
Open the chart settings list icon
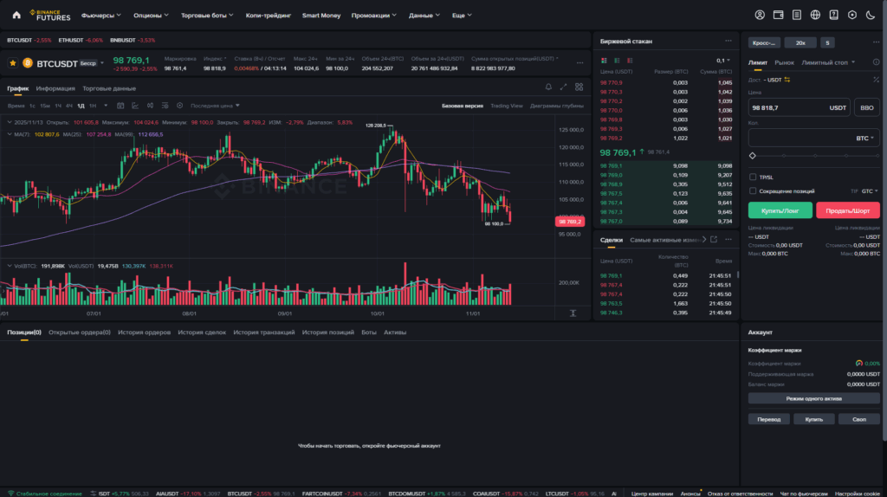click(x=165, y=106)
